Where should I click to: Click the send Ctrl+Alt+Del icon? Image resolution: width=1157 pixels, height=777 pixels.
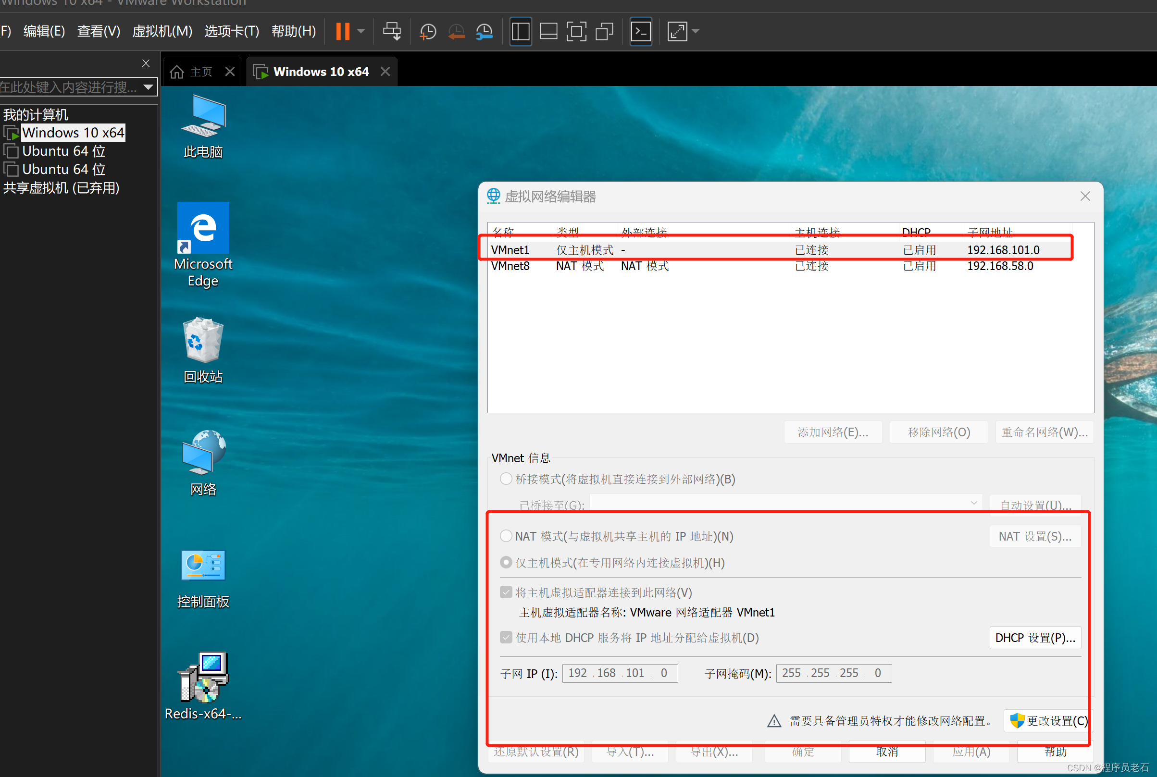click(392, 31)
